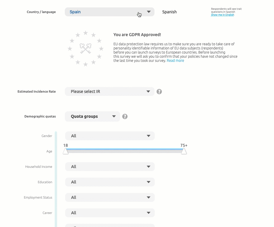Click the You are GDPR Approved heading
Image resolution: width=274 pixels, height=227 pixels.
(137, 35)
